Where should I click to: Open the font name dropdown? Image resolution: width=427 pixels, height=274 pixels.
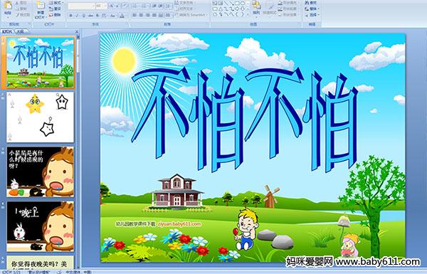(93, 6)
